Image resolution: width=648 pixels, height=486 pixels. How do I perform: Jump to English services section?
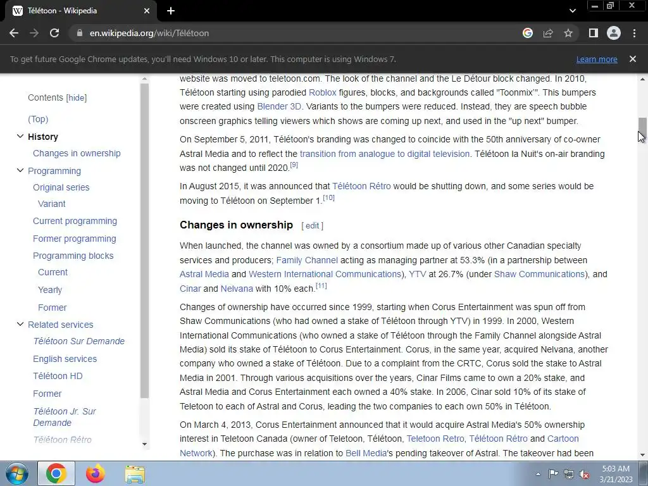65,359
